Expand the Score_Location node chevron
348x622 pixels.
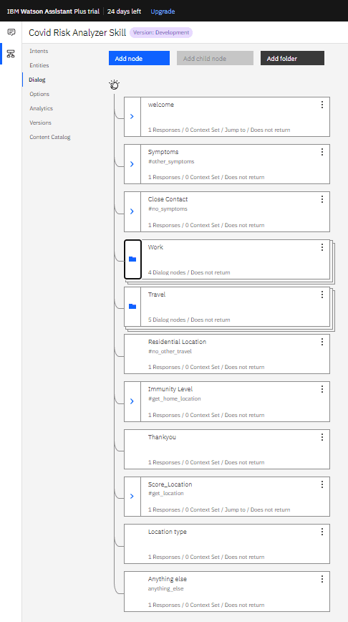[132, 497]
